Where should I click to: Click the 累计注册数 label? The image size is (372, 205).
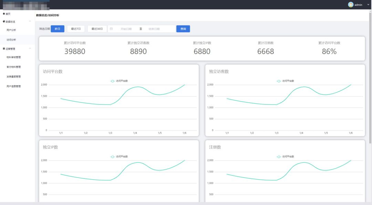266,43
